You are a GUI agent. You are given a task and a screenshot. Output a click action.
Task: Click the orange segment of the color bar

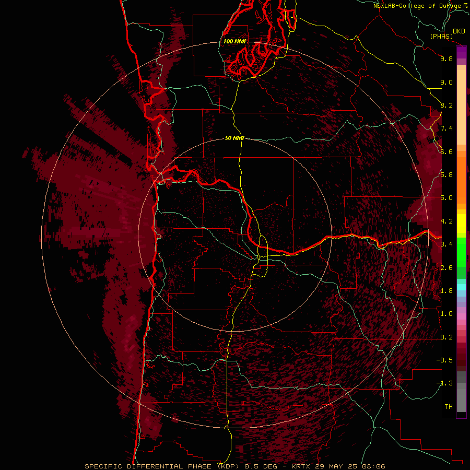coord(461,180)
